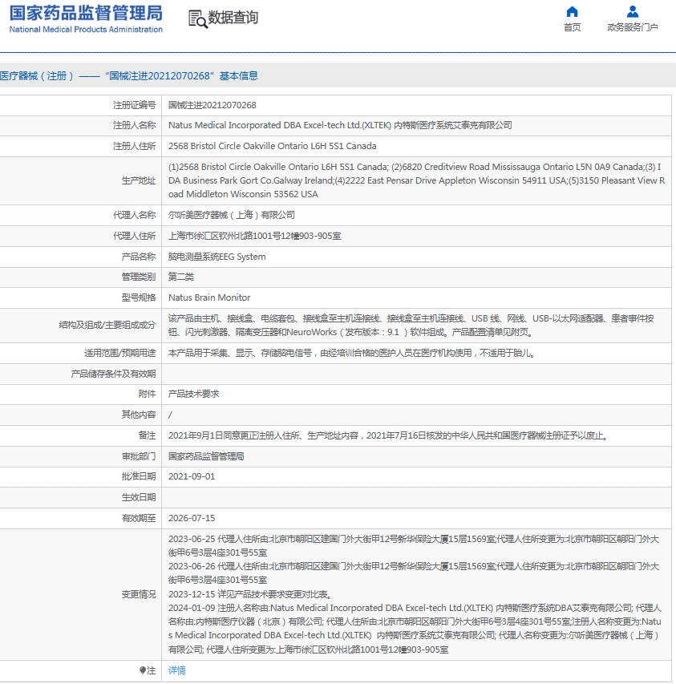Click change entry 2023-12-15 详见产品技术要求变更对比表

click(251, 594)
